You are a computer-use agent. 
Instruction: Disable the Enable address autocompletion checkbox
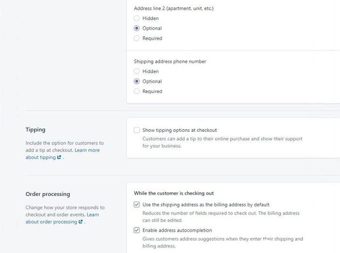click(136, 230)
